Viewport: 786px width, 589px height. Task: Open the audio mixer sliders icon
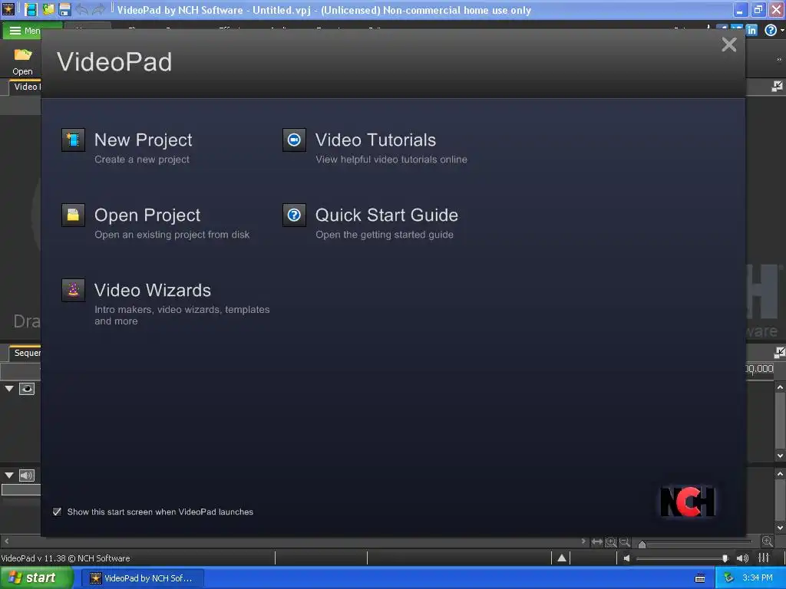pyautogui.click(x=764, y=558)
